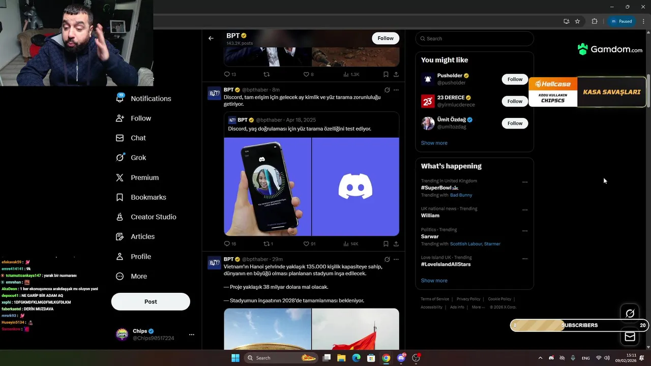The height and width of the screenshot is (366, 651).
Task: Share the Discord tweet with 14K views
Action: 396,244
